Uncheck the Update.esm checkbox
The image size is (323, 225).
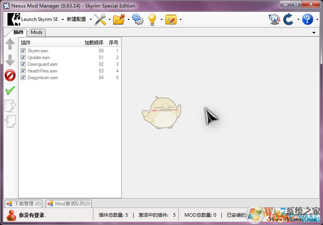tap(23, 57)
